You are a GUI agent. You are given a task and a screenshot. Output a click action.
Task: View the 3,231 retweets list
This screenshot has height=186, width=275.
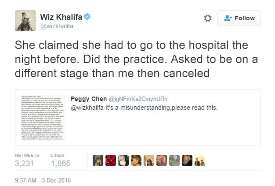click(27, 164)
